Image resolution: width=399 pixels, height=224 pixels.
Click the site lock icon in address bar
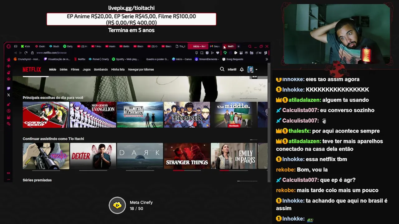pyautogui.click(x=32, y=53)
